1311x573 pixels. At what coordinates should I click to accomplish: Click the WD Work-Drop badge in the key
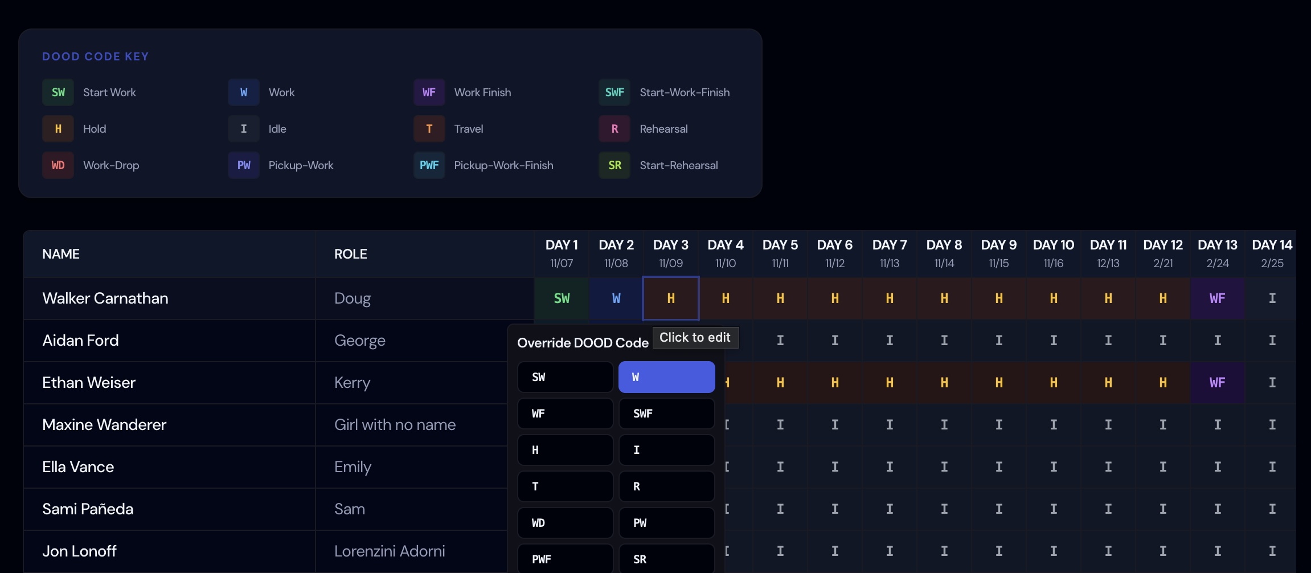(x=58, y=165)
